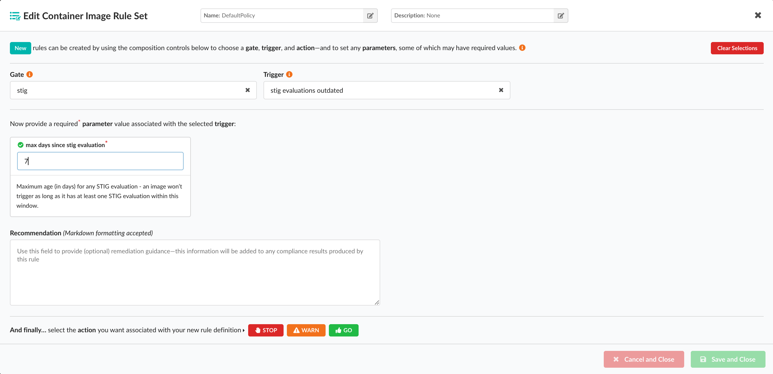Click the edit icon beside Name field
773x374 pixels.
370,16
